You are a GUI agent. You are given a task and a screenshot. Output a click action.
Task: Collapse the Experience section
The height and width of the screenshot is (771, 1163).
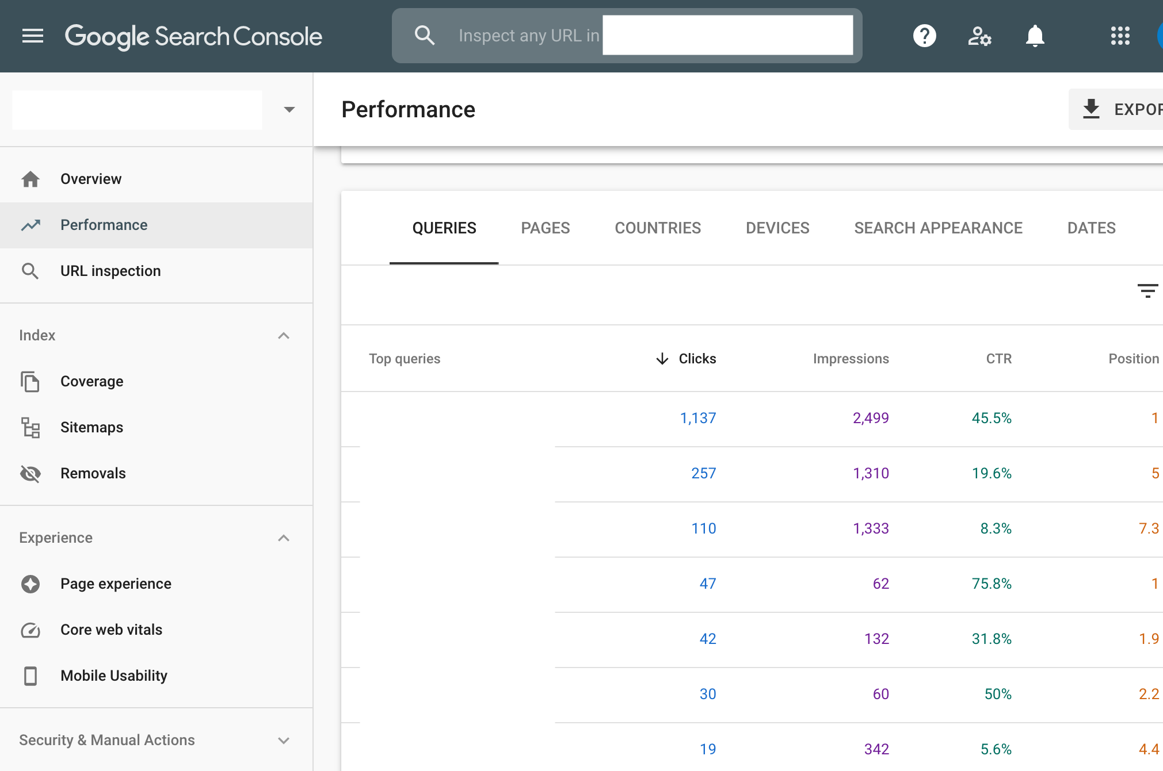coord(283,538)
